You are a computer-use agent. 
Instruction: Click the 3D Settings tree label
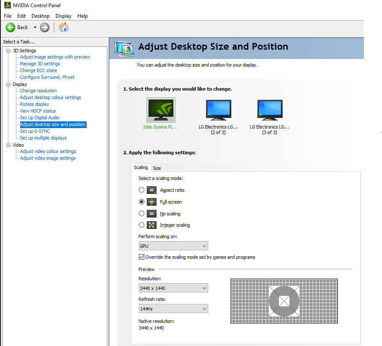pyautogui.click(x=24, y=51)
